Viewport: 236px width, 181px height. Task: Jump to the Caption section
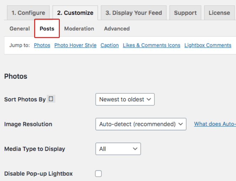(x=110, y=45)
